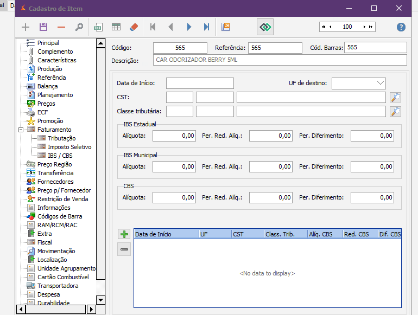The height and width of the screenshot is (315, 418).
Task: Click the eraser clear icon
Action: point(134,27)
